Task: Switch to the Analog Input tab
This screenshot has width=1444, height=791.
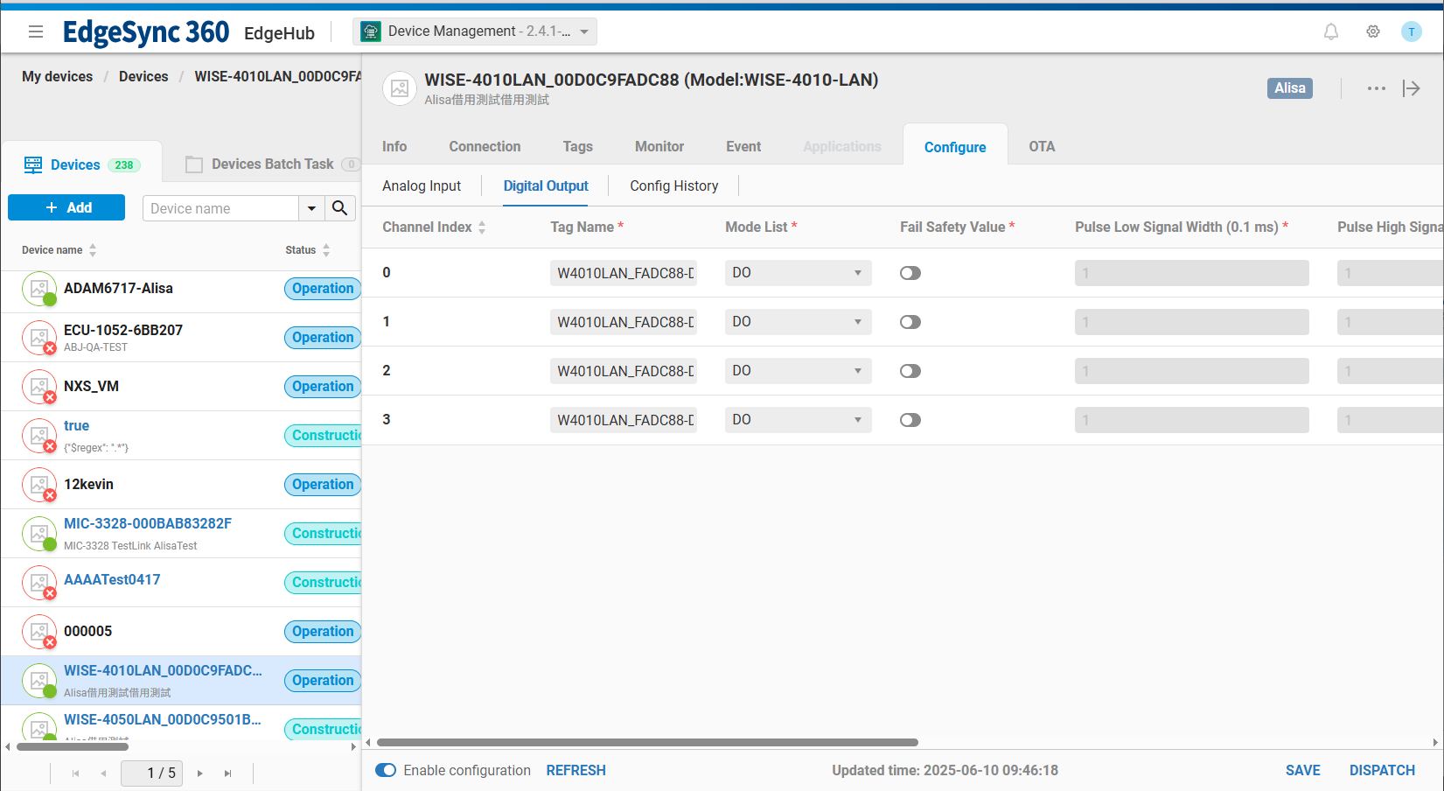Action: 422,185
